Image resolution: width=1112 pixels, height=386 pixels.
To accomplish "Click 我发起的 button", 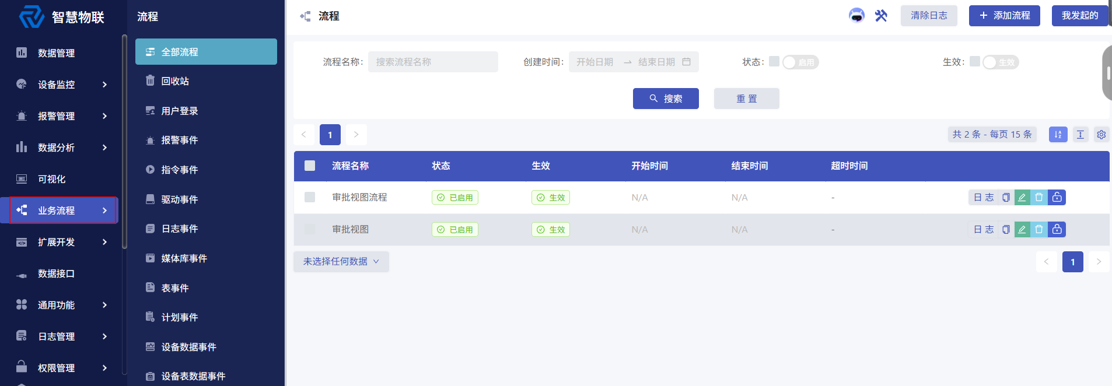I will tap(1080, 16).
